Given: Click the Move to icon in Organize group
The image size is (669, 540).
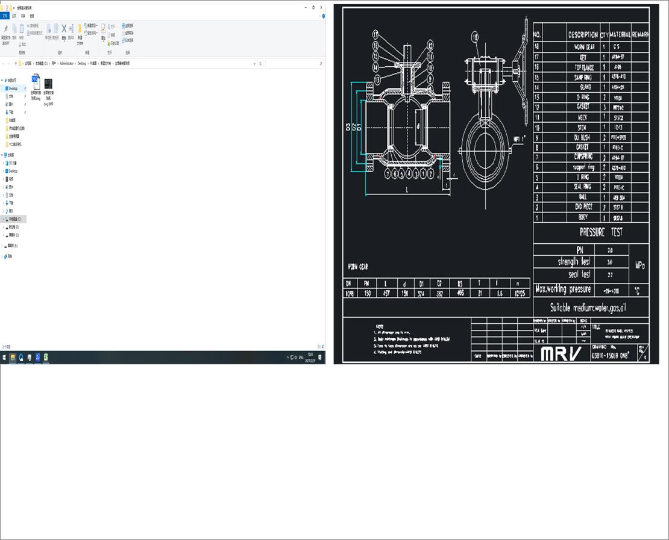Looking at the screenshot, I should coord(49,28).
